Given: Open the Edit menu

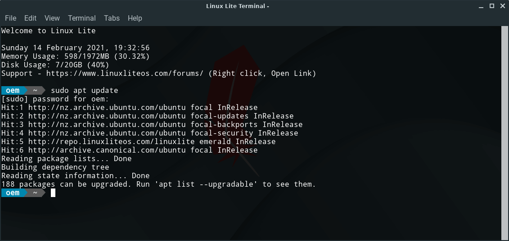Looking at the screenshot, I should click(31, 18).
